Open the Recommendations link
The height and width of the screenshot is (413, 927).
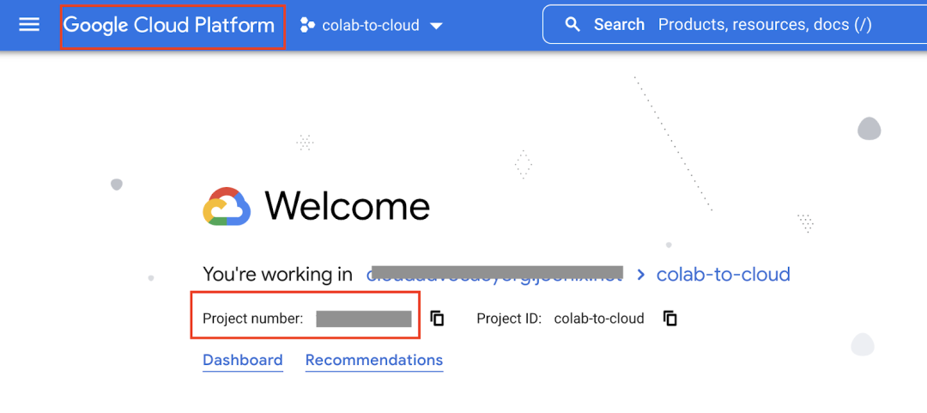[374, 360]
